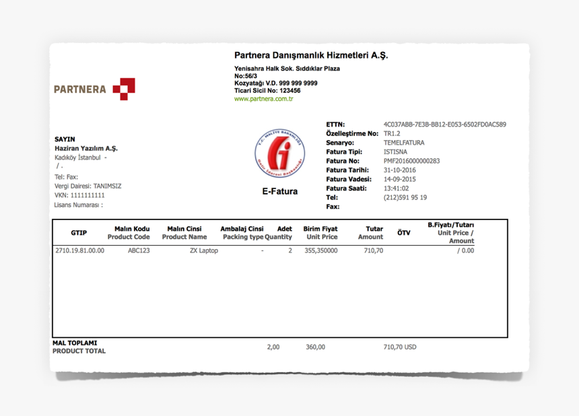Click unit price cell 355,350000
Viewport: 579px width, 416px height.
tap(321, 250)
